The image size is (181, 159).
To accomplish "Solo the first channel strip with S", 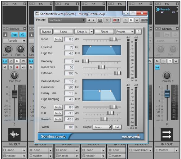I will point(11,67).
